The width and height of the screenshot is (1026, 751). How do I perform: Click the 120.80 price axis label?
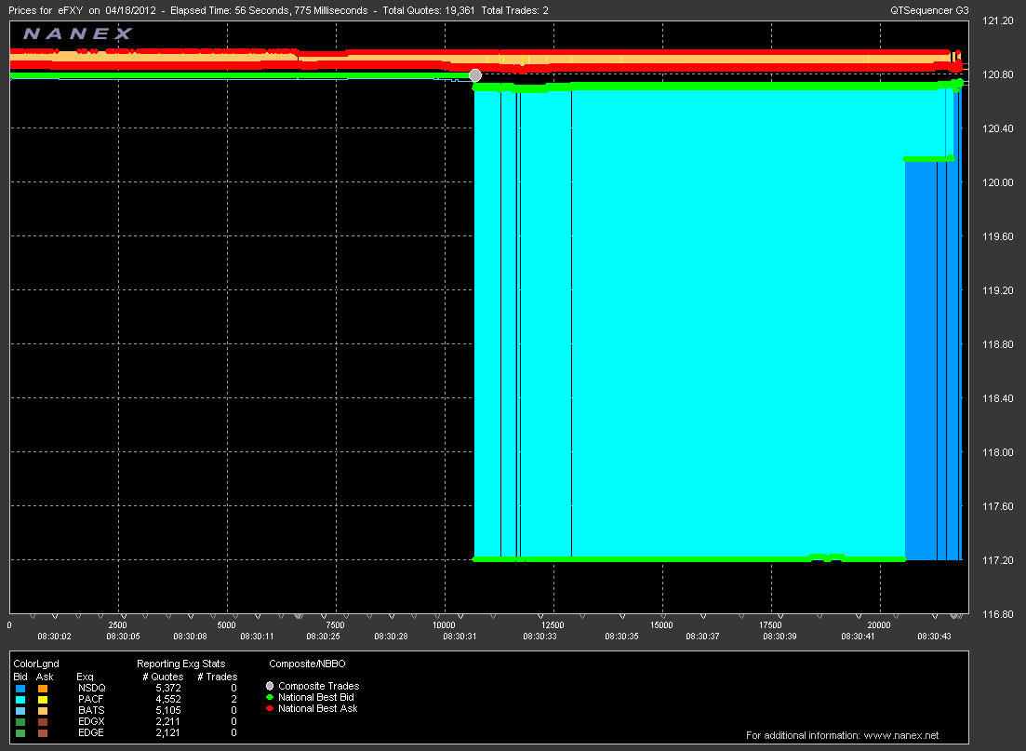click(998, 74)
